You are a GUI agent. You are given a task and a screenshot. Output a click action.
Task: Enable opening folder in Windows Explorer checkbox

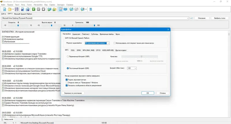coord(67,82)
